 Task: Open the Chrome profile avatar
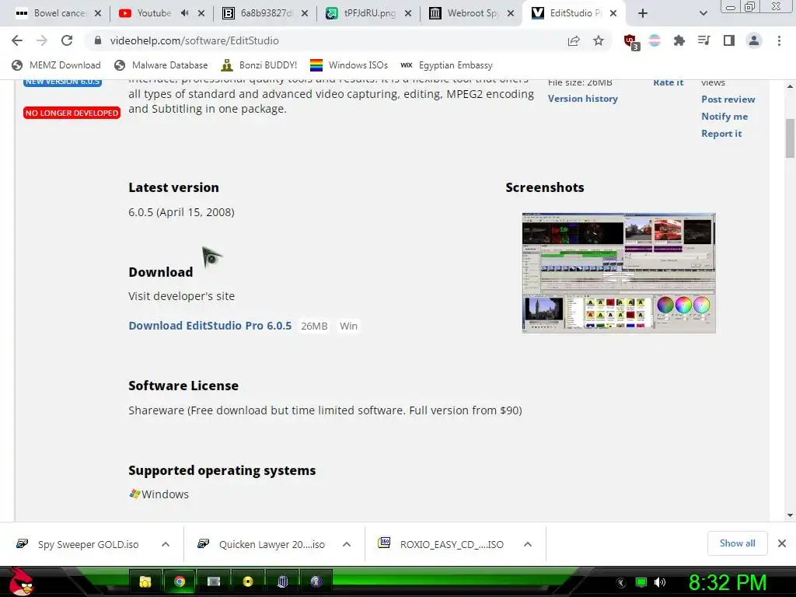pos(754,40)
